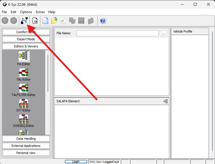Click the greyed-out copy toolbar icon
The width and height of the screenshot is (215, 164).
[72, 21]
